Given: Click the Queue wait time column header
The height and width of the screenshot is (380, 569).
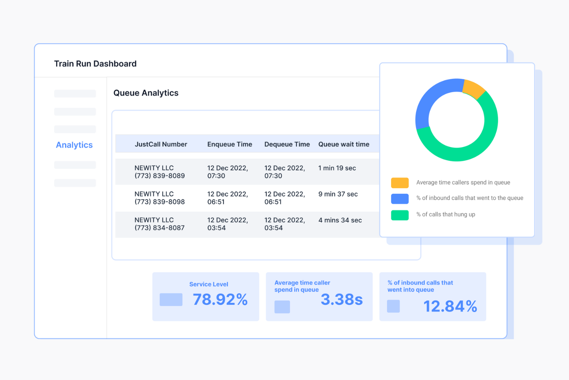Looking at the screenshot, I should pyautogui.click(x=344, y=144).
